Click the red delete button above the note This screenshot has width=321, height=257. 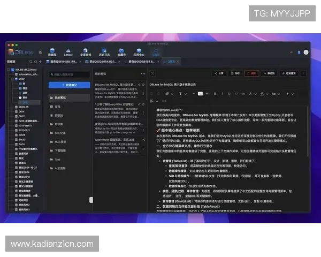tap(251, 73)
